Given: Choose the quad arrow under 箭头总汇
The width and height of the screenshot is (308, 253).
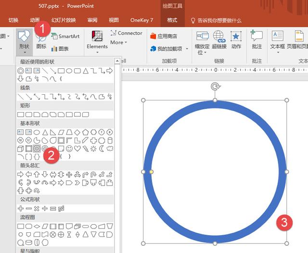Looking at the screenshot, I should click(x=69, y=174).
